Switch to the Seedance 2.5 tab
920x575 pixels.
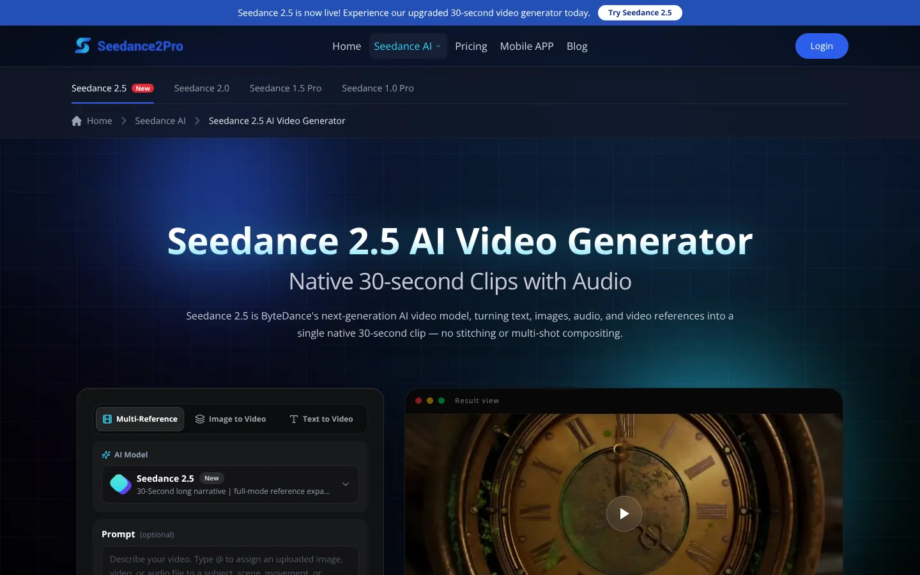[112, 88]
